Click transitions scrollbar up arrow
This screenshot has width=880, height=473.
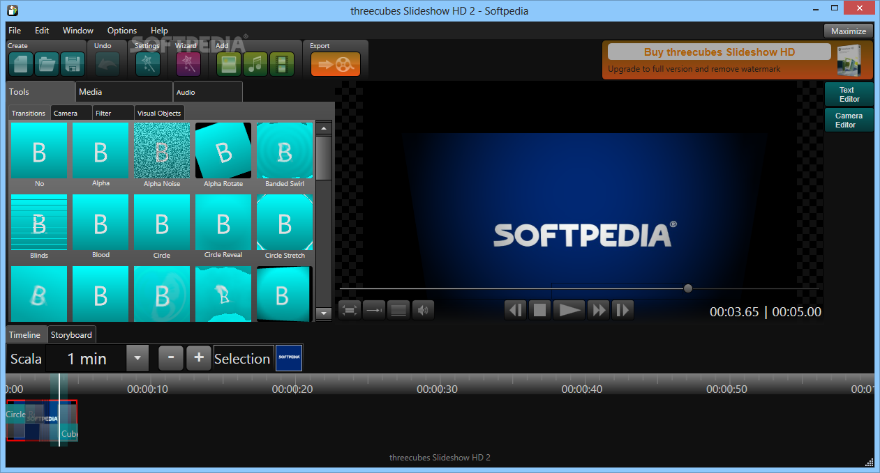click(324, 128)
